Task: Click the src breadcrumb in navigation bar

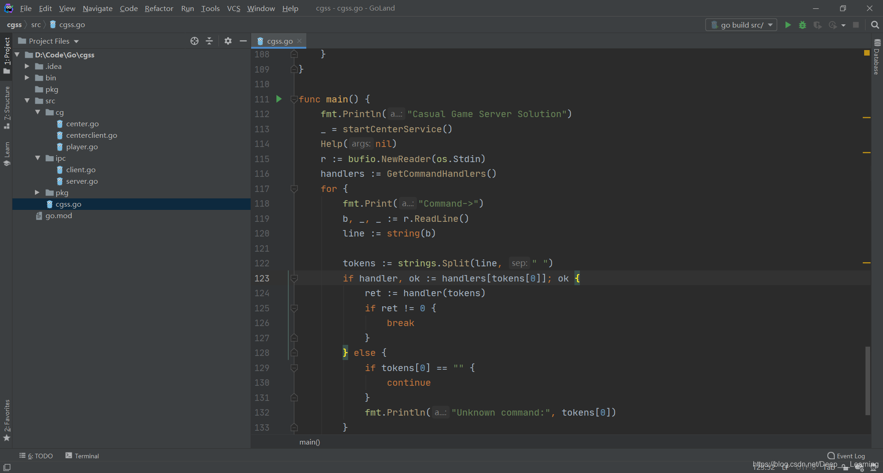Action: click(36, 25)
